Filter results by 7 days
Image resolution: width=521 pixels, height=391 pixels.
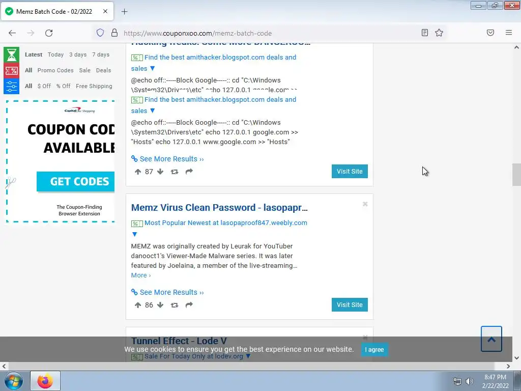pyautogui.click(x=101, y=54)
